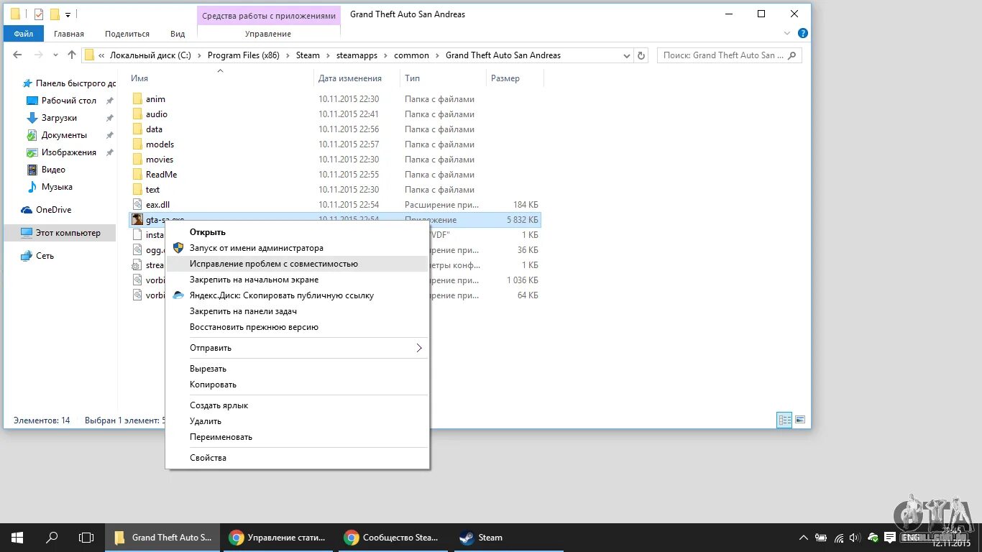Open the recent locations dropdown arrow
This screenshot has height=552, width=982.
coord(56,55)
